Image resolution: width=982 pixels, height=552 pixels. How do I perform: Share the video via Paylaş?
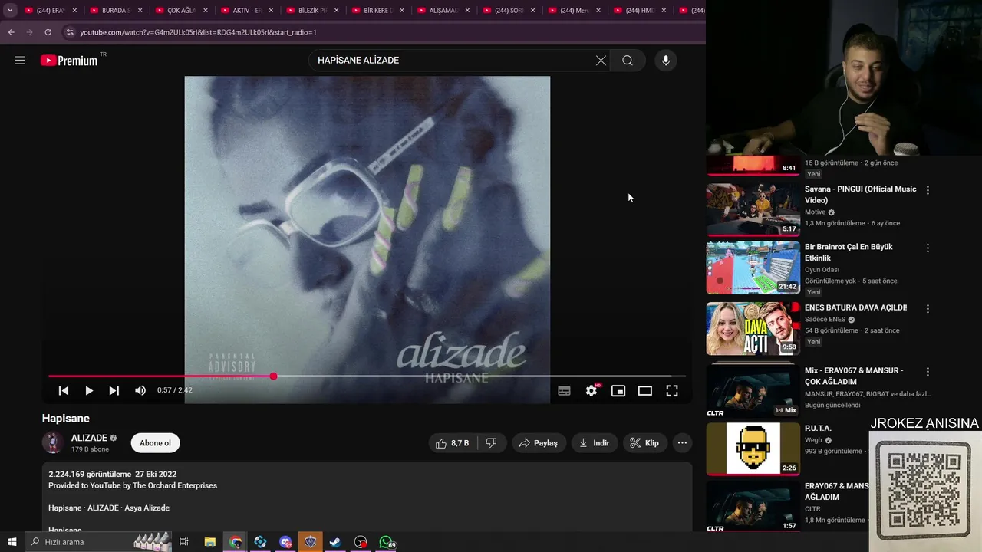[538, 443]
